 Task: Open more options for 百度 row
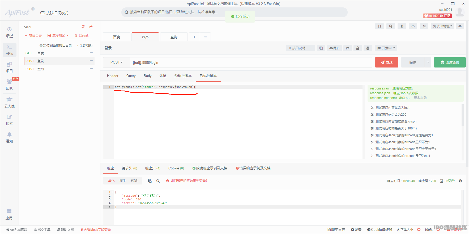pyautogui.click(x=91, y=53)
